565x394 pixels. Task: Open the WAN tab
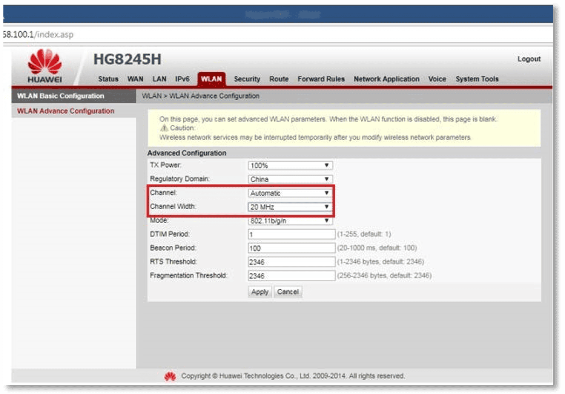click(x=135, y=79)
